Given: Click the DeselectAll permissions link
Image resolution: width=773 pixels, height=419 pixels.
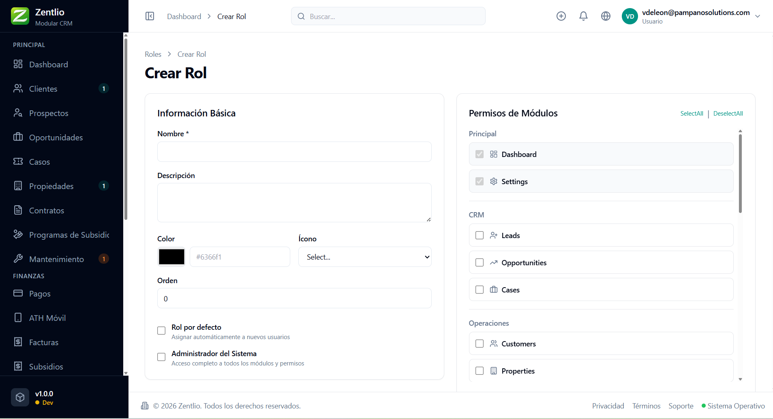Looking at the screenshot, I should tap(728, 114).
